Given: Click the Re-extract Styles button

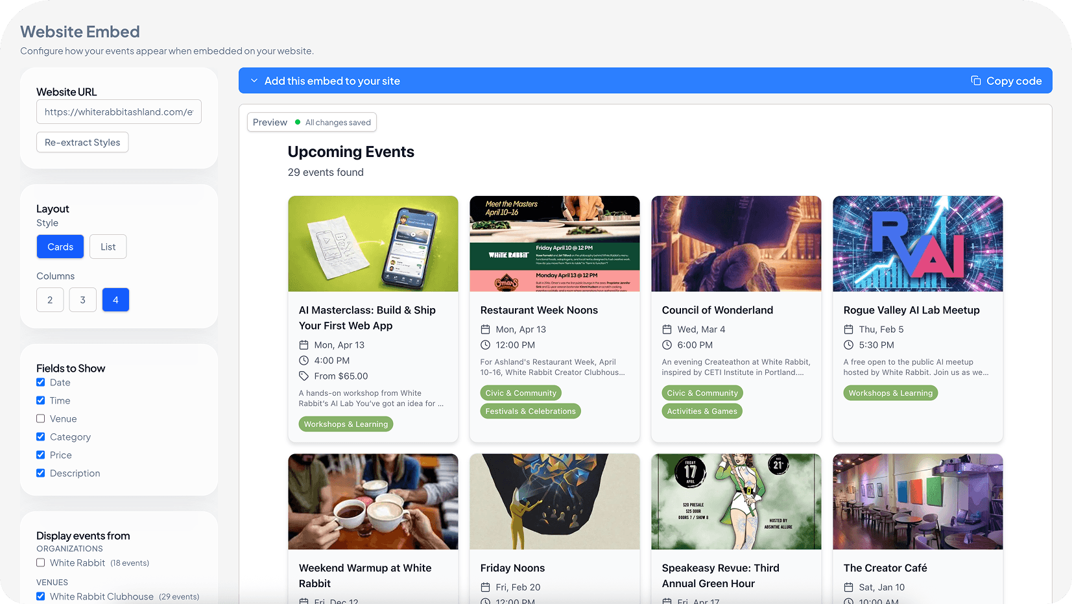Looking at the screenshot, I should tap(82, 142).
